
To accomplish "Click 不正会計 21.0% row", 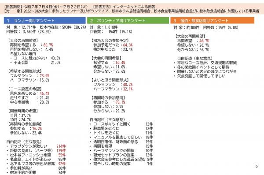I will click(x=35, y=63).
